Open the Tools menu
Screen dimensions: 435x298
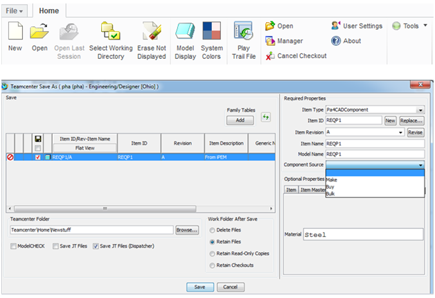tap(409, 26)
